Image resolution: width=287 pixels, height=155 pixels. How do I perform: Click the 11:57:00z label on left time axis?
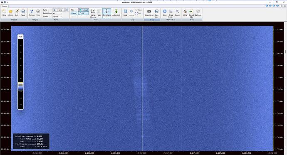[5, 30]
